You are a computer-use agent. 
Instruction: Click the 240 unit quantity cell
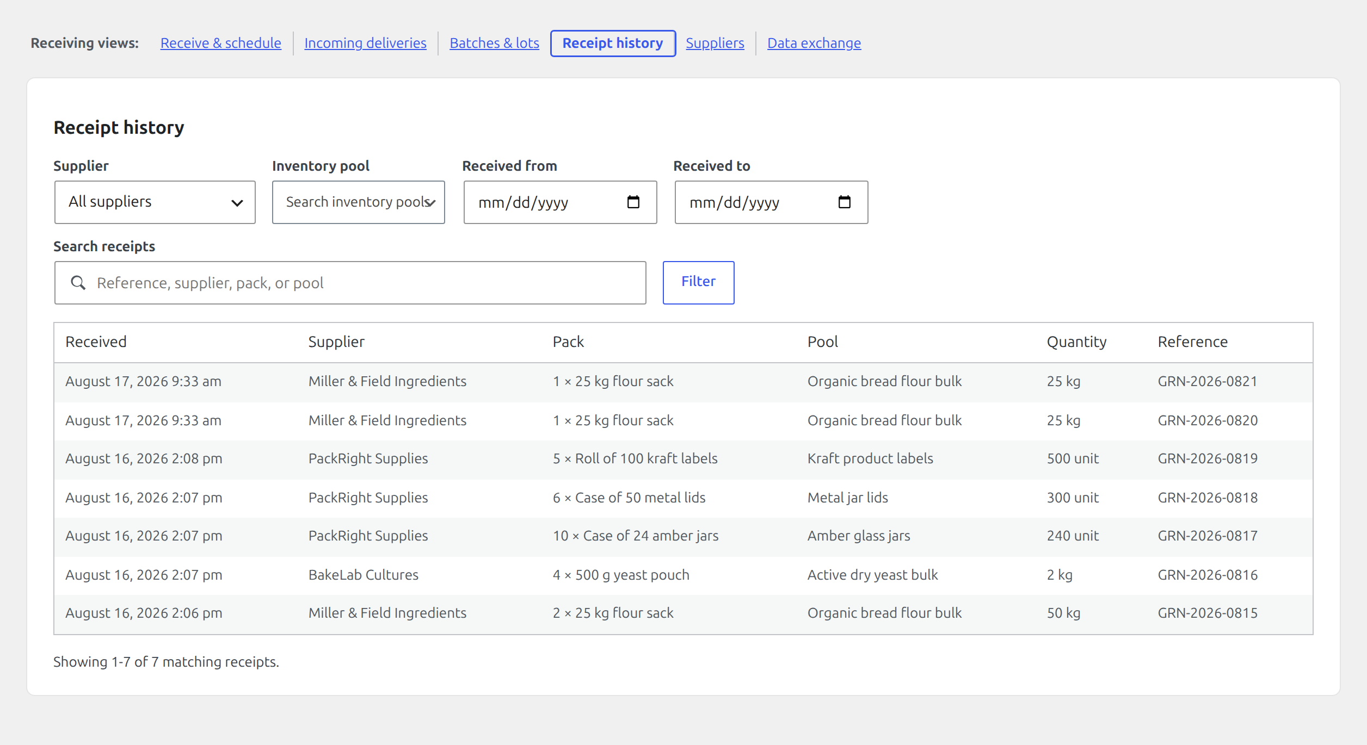pyautogui.click(x=1073, y=536)
